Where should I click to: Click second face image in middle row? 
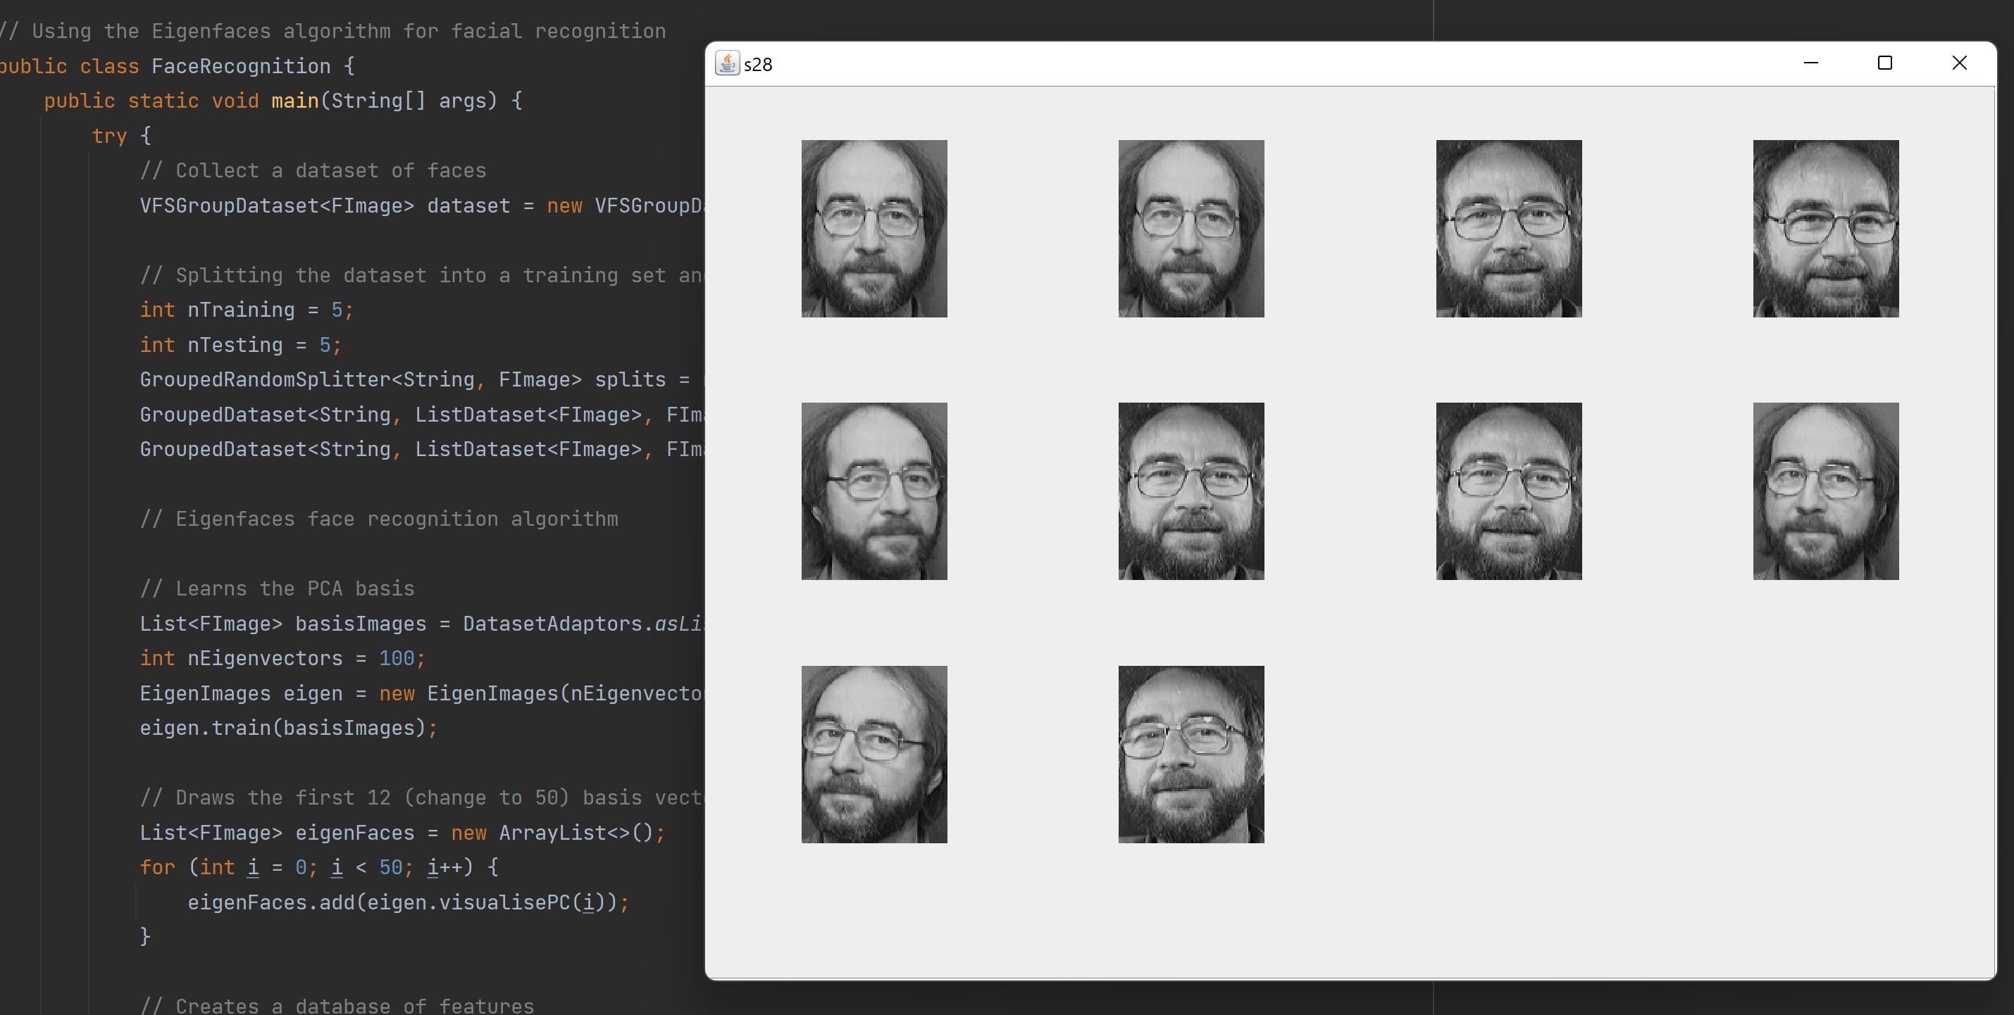point(1191,491)
